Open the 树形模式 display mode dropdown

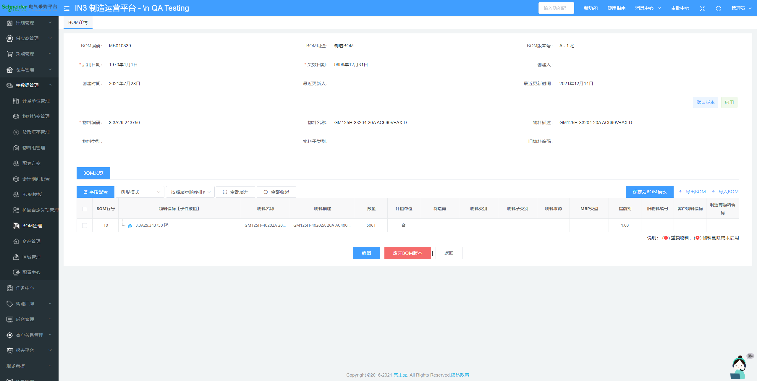point(140,192)
